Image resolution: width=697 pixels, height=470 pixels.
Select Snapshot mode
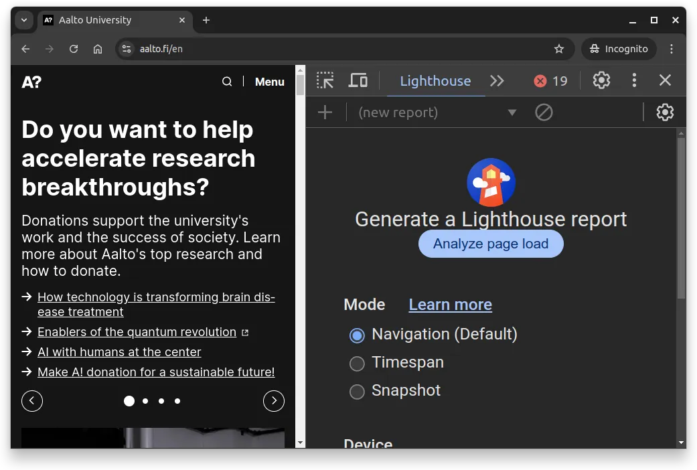[357, 392]
